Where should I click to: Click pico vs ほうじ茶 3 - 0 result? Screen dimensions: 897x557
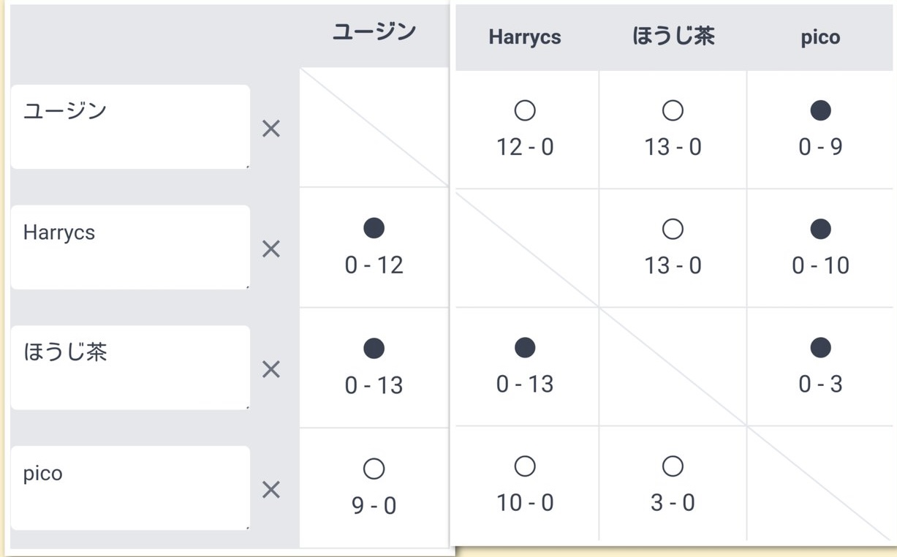673,485
